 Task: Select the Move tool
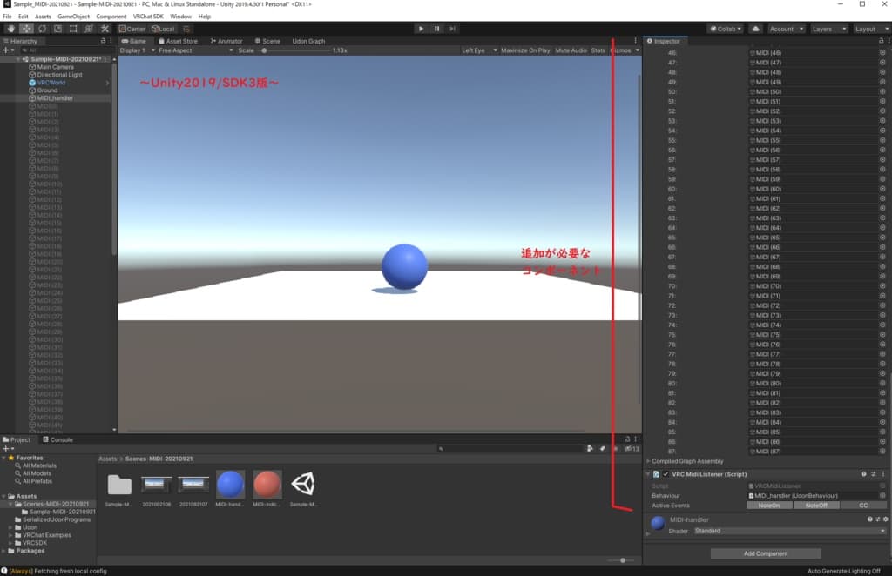(26, 29)
